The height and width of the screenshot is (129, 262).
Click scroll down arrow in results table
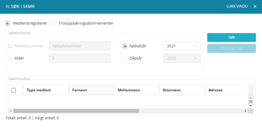(x=251, y=105)
